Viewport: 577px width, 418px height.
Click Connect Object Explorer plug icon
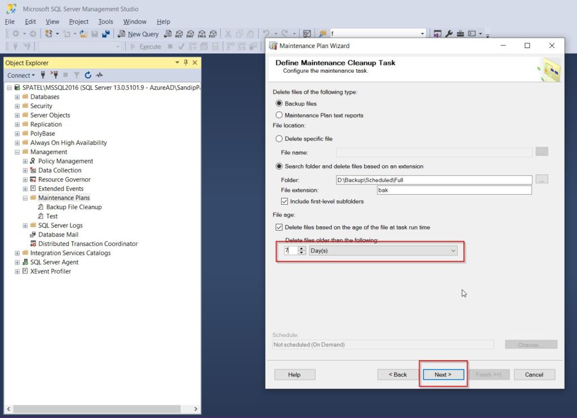pyautogui.click(x=43, y=75)
